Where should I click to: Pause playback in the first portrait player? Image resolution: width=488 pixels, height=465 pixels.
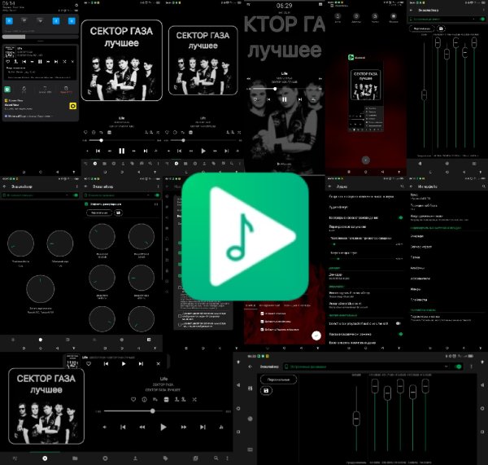pyautogui.click(x=122, y=151)
